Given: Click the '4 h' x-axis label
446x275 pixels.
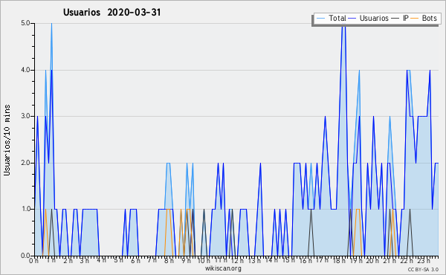Looking at the screenshot, I should pyautogui.click(x=101, y=260).
